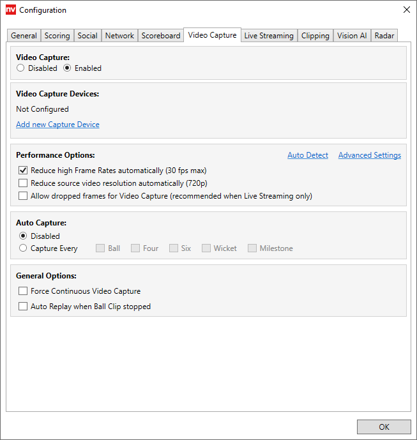Close the Configuration window
The height and width of the screenshot is (440, 417).
pos(406,10)
